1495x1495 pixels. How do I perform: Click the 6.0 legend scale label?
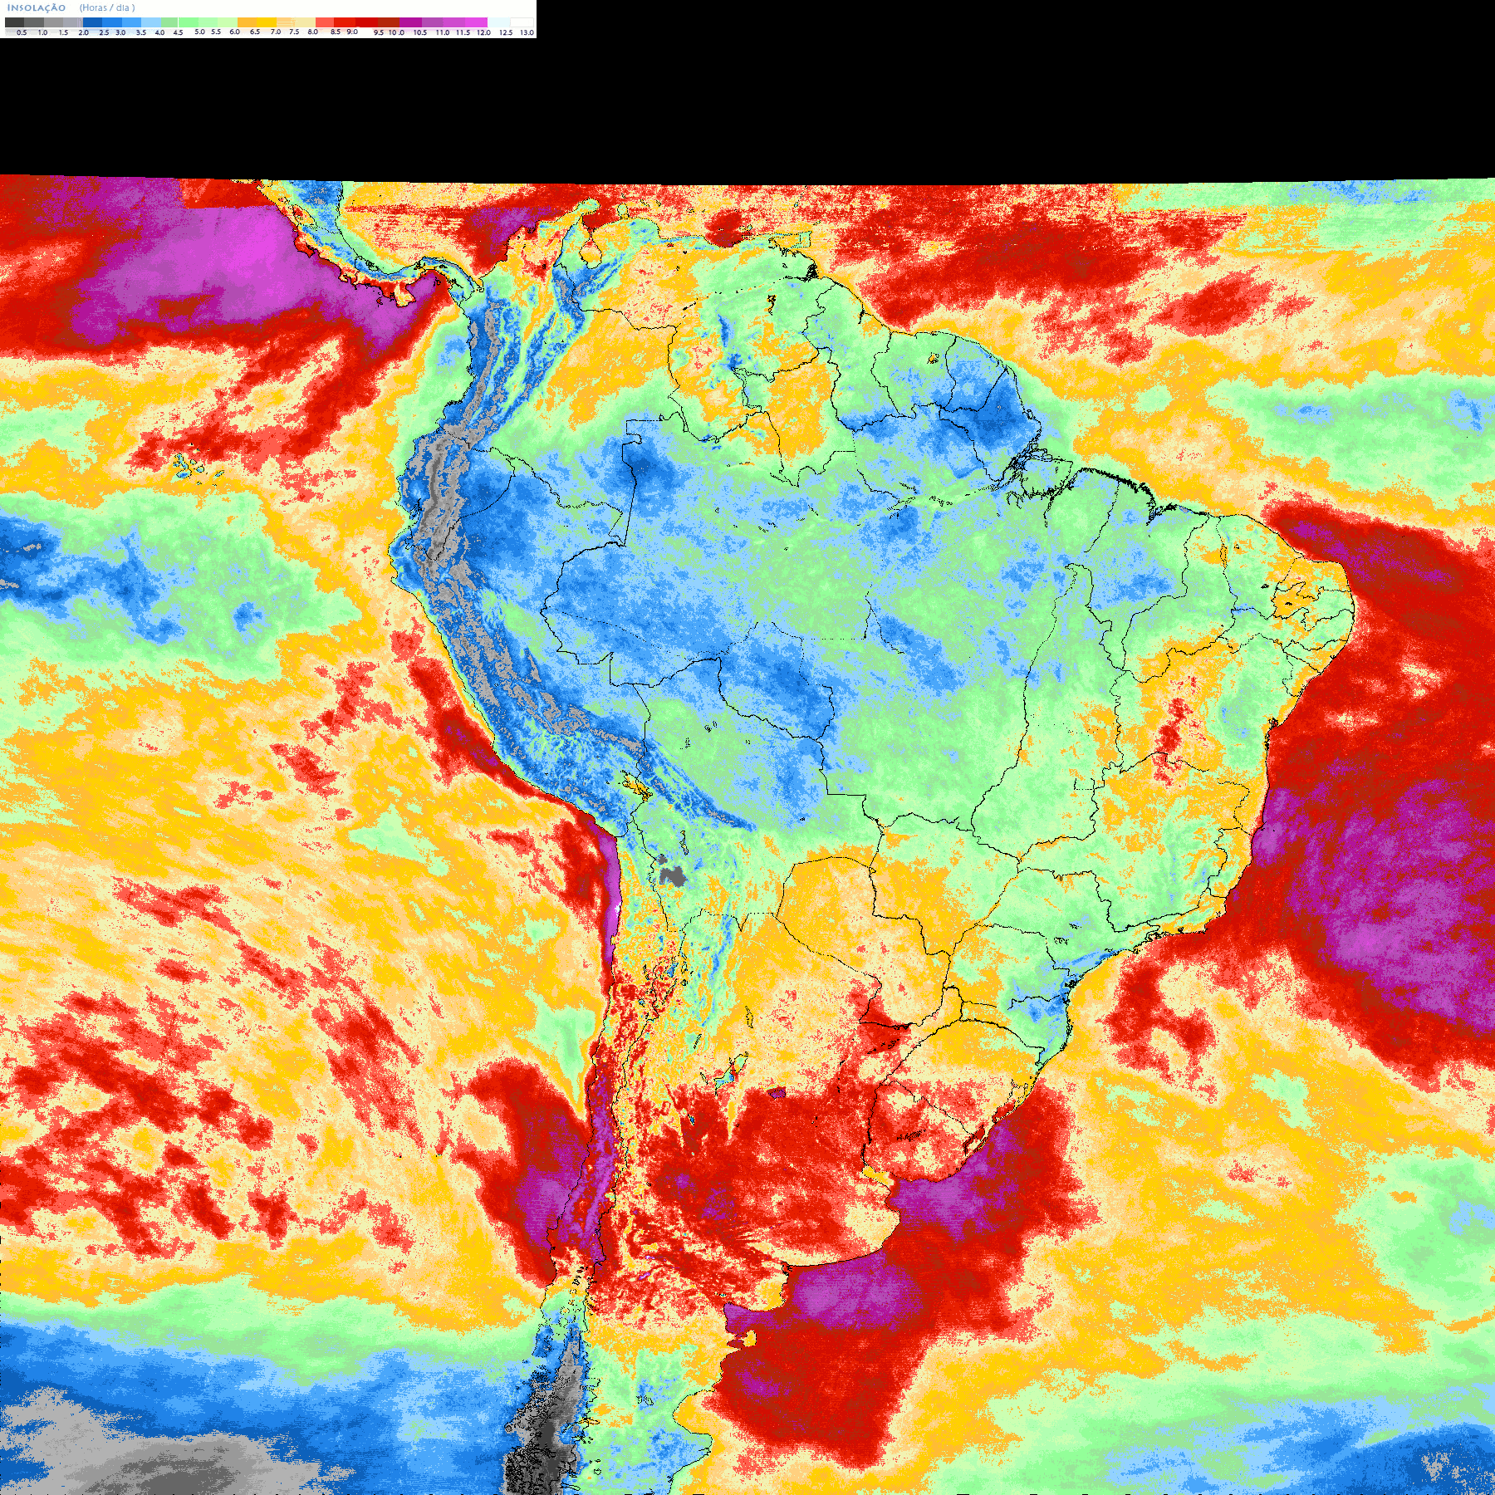[234, 32]
